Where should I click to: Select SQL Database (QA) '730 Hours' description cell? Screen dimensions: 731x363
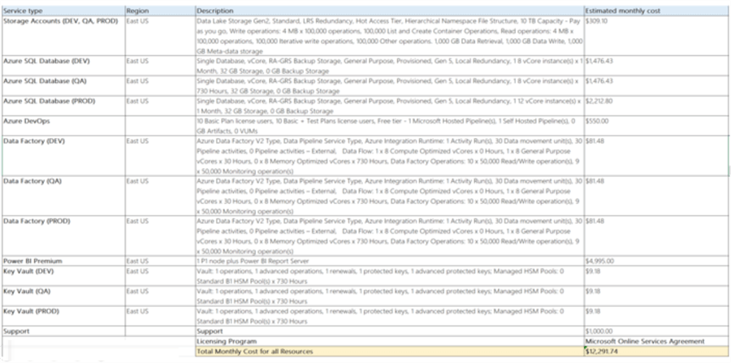(x=390, y=86)
